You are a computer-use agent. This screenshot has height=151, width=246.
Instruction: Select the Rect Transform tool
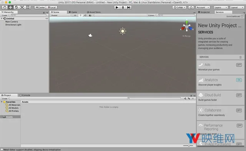tap(28, 7)
